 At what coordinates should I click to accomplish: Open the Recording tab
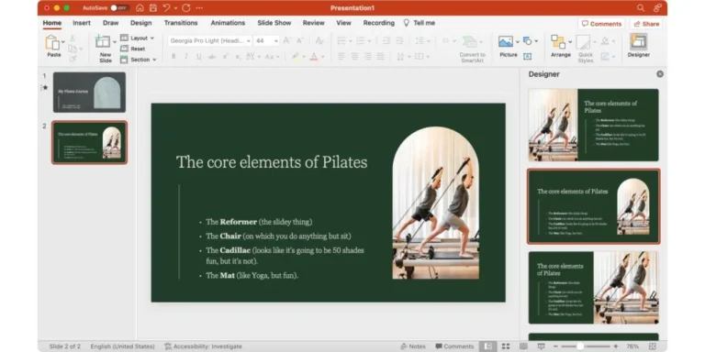[378, 23]
